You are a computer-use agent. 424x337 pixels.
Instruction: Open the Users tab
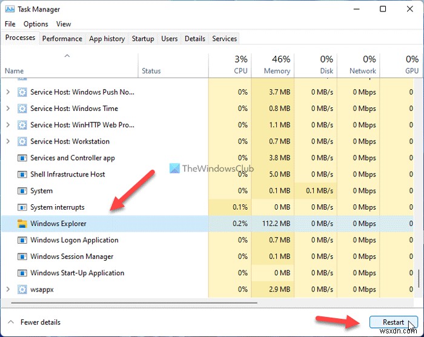click(x=169, y=39)
